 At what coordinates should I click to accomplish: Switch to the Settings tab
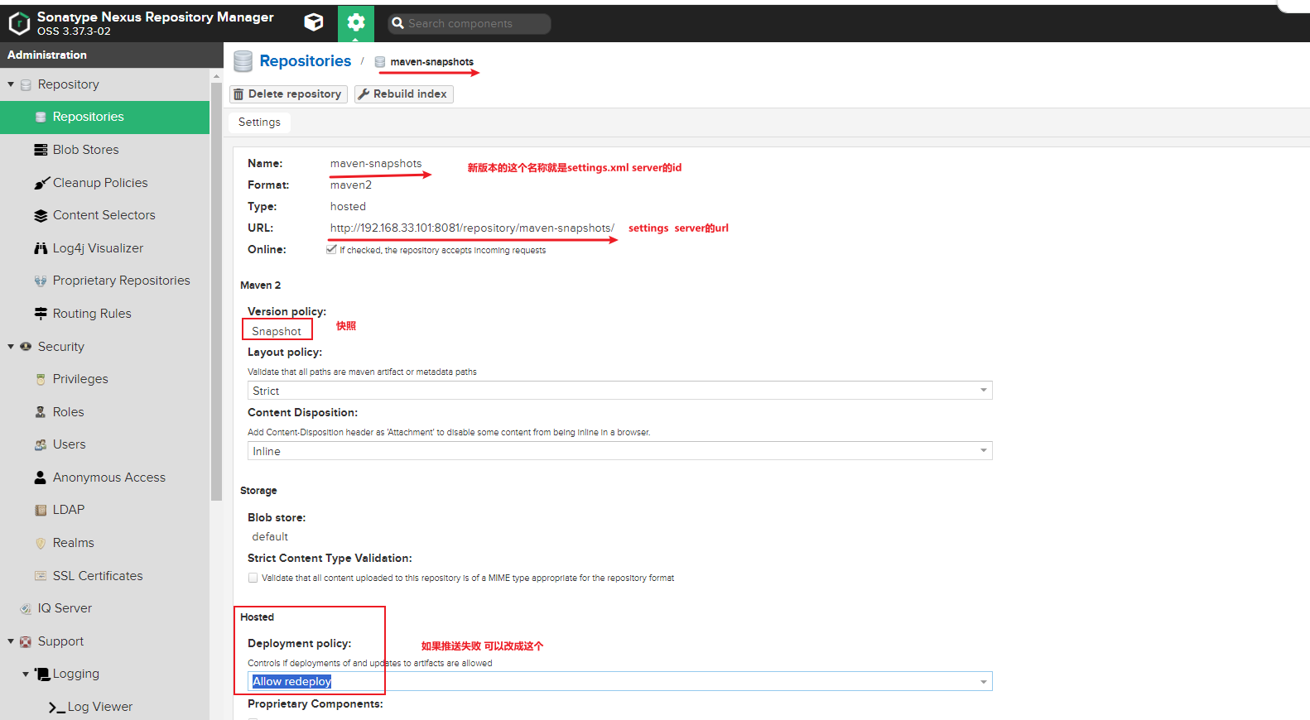[x=259, y=122]
